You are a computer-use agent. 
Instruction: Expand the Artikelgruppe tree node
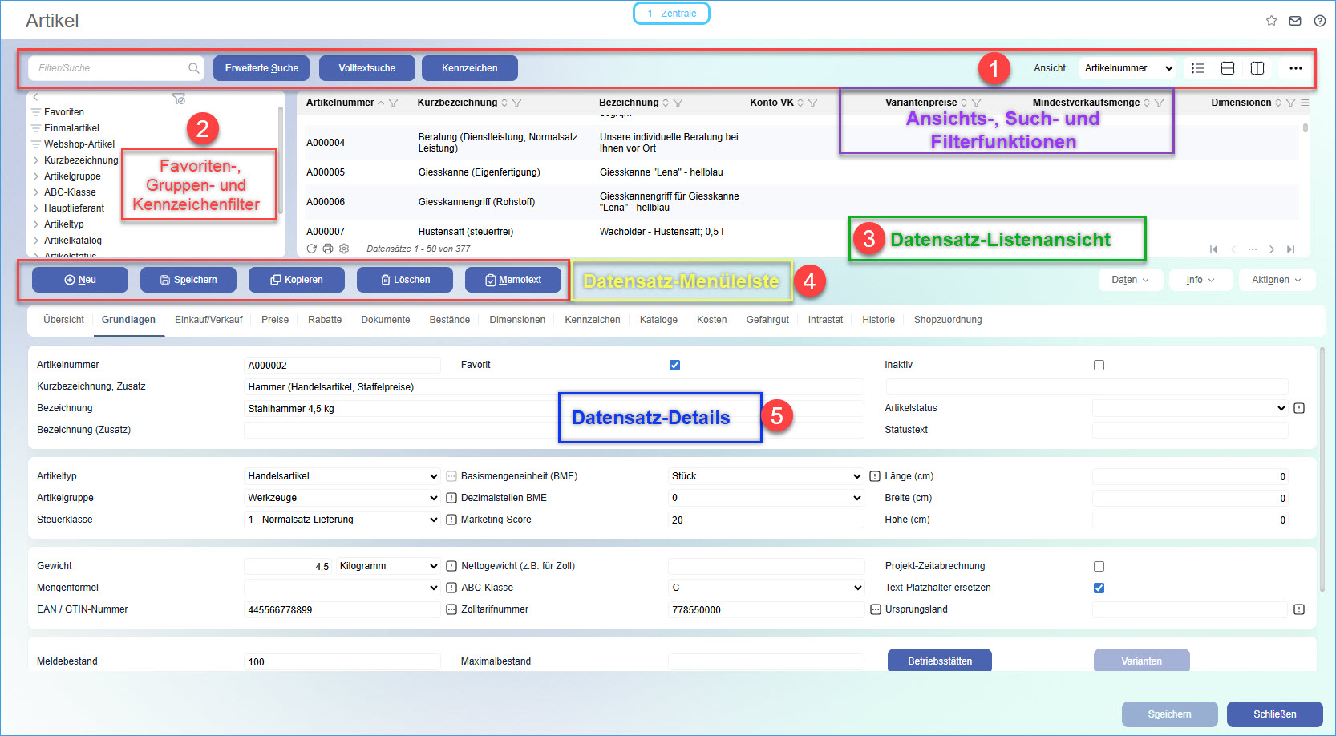[x=36, y=176]
